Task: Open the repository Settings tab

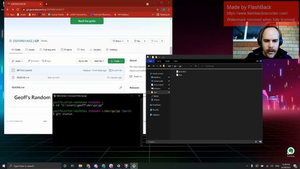Action: tap(112, 50)
